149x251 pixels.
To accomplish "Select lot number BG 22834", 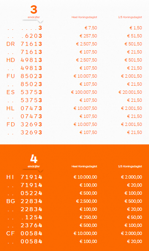I will click(x=24, y=201).
